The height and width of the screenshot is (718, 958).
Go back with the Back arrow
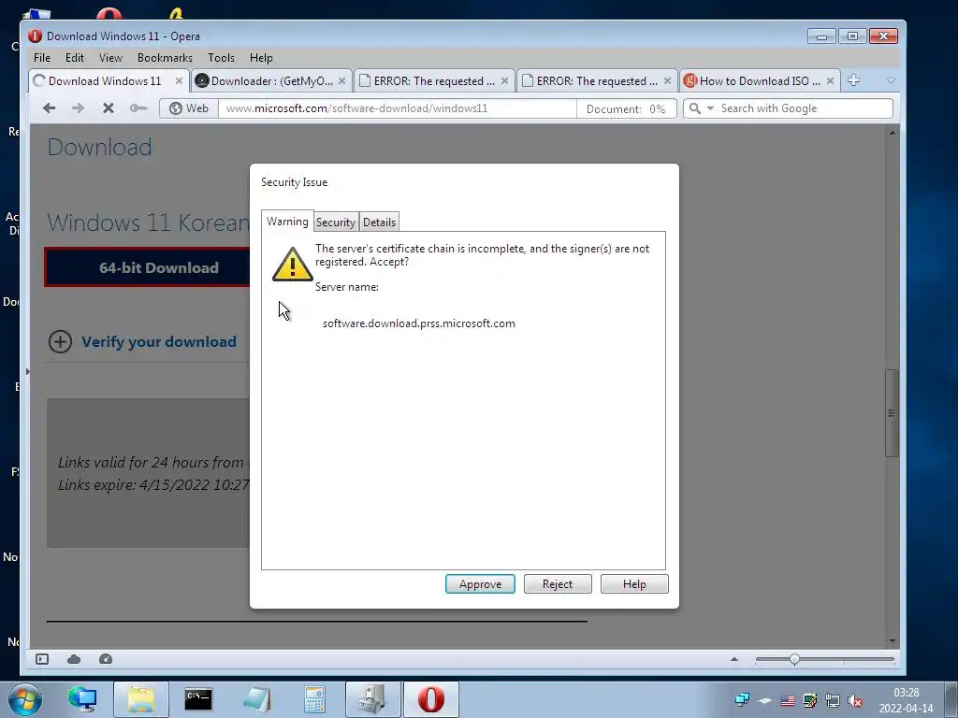click(x=49, y=108)
